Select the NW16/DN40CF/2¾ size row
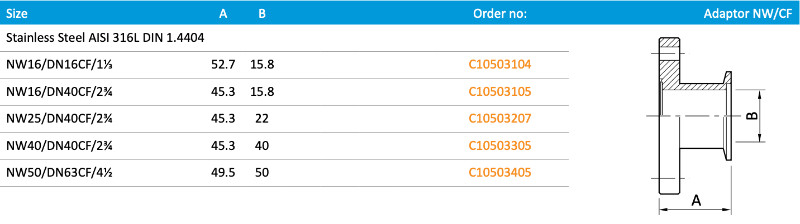The image size is (800, 224). coord(60,91)
